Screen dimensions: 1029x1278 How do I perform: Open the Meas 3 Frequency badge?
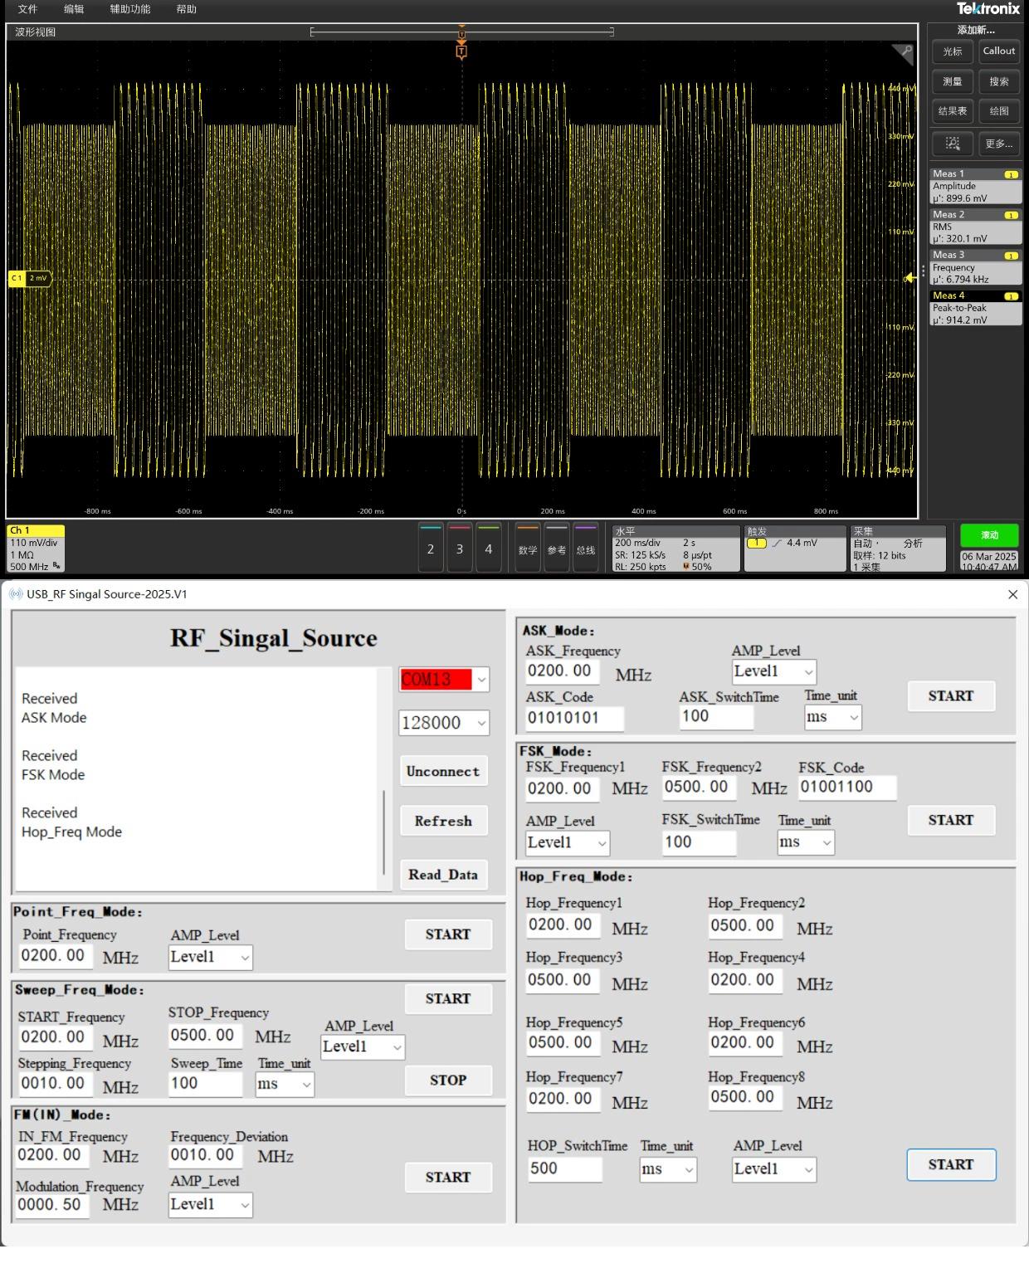coord(975,268)
